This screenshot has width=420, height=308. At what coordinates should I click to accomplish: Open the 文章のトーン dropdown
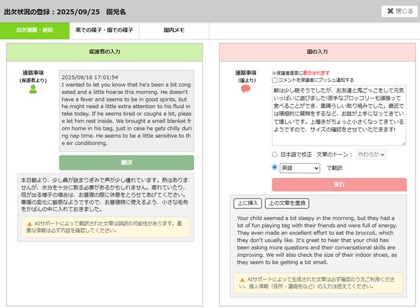371,155
